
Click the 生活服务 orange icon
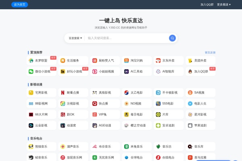pyautogui.click(x=63, y=60)
